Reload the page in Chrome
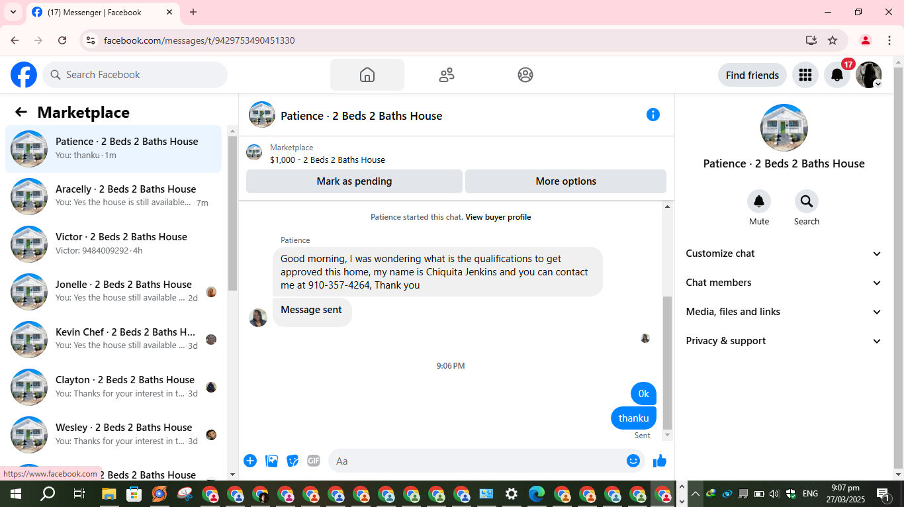Image resolution: width=904 pixels, height=507 pixels. [x=62, y=40]
